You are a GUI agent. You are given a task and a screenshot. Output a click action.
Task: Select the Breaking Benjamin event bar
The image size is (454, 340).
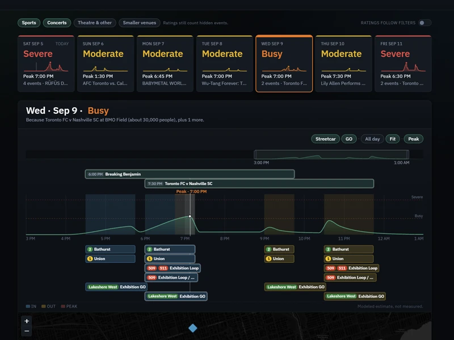(x=190, y=174)
